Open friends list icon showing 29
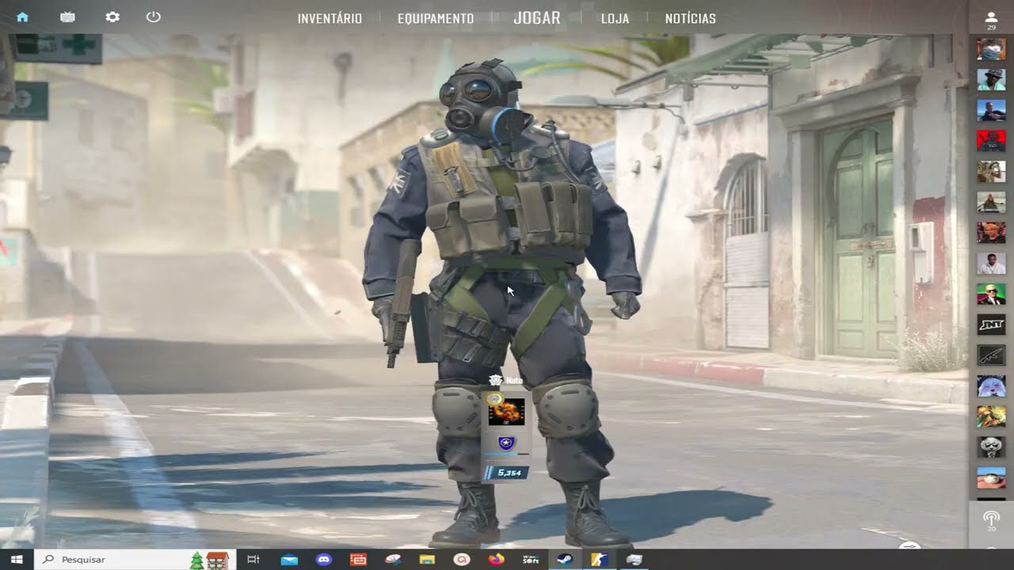The image size is (1014, 570). [991, 21]
